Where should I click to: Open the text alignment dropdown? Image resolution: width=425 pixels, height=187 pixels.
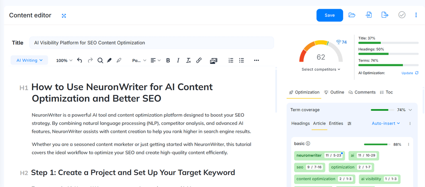[x=156, y=60]
